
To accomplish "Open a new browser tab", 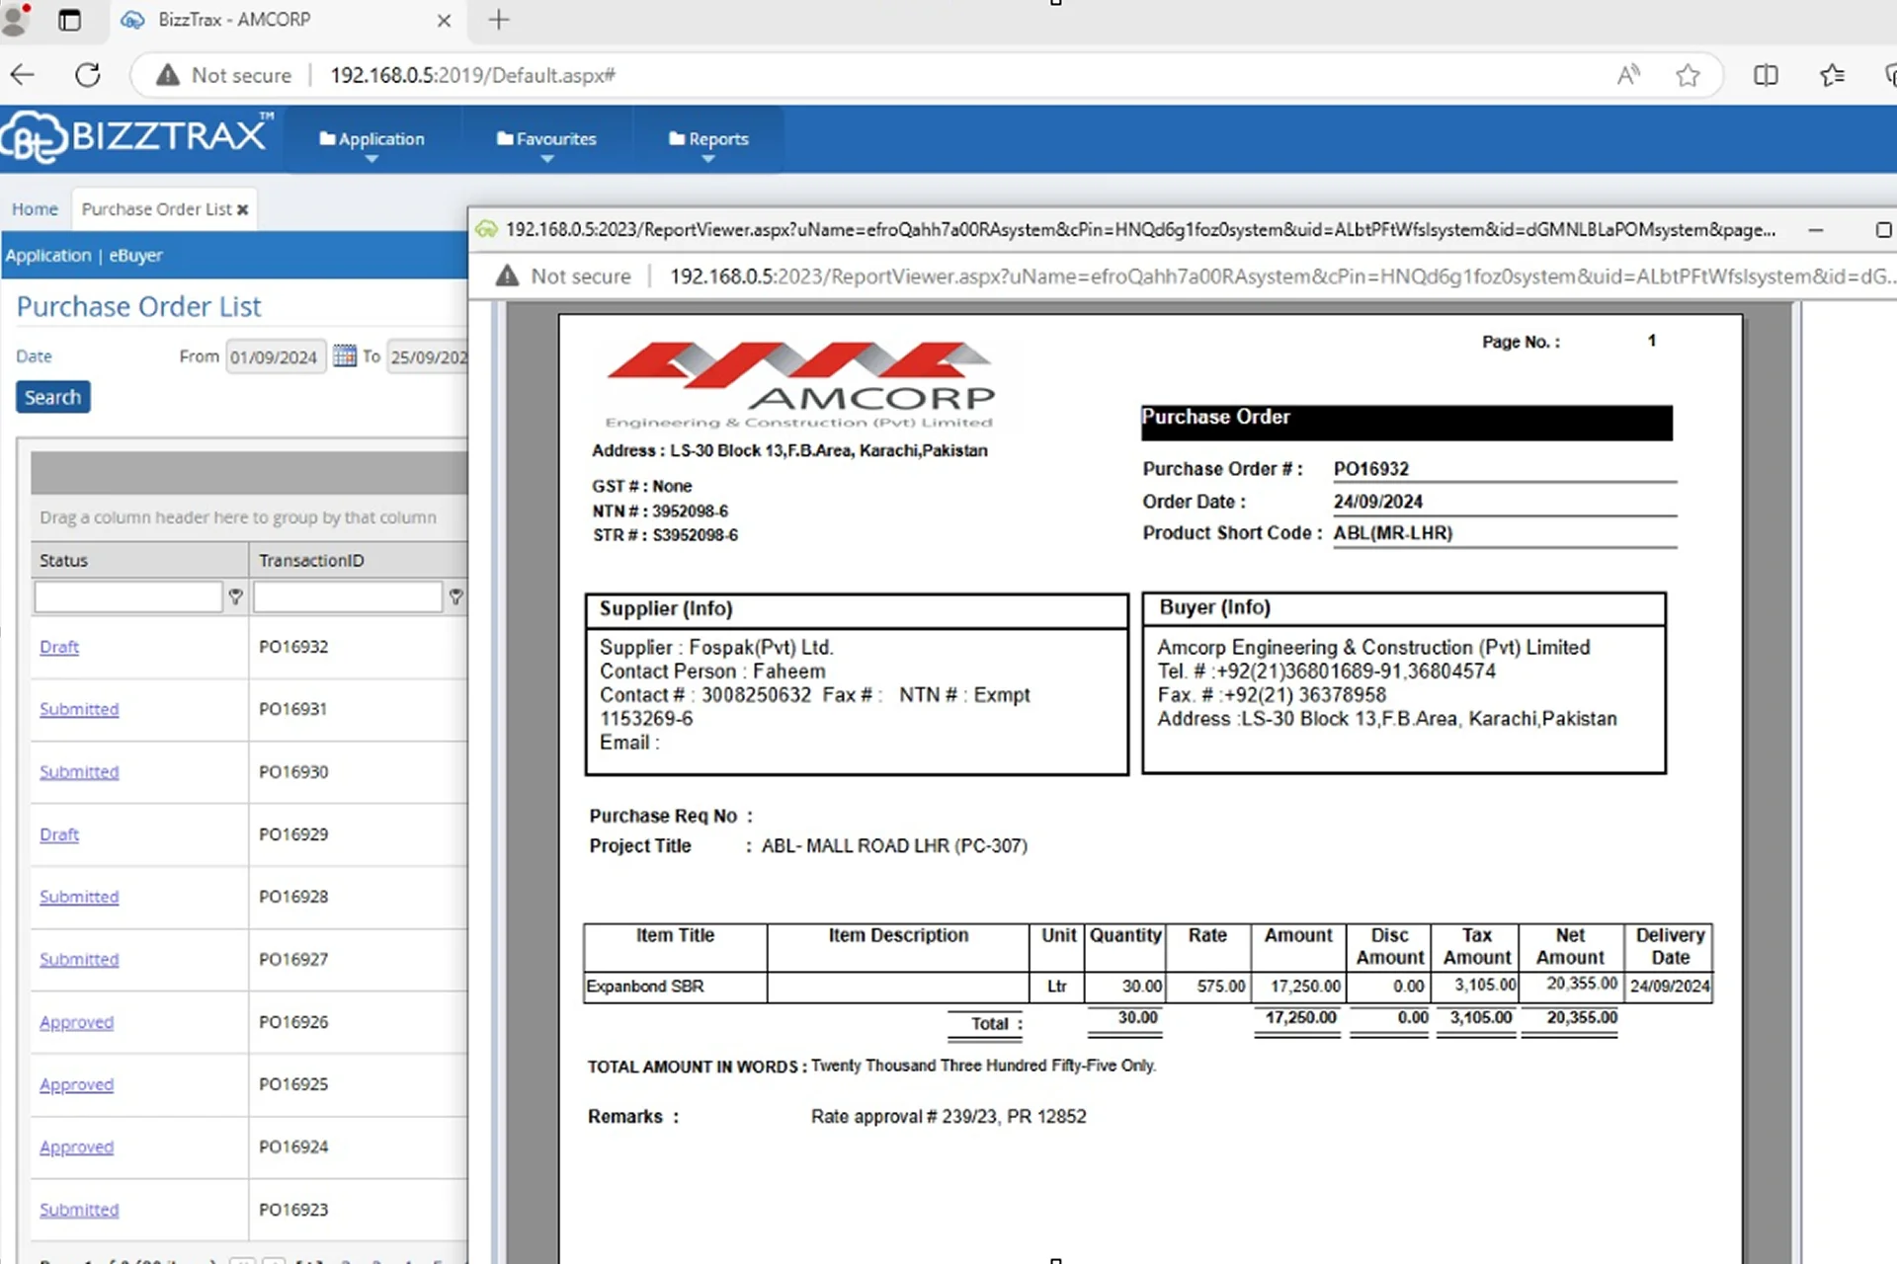I will point(499,20).
